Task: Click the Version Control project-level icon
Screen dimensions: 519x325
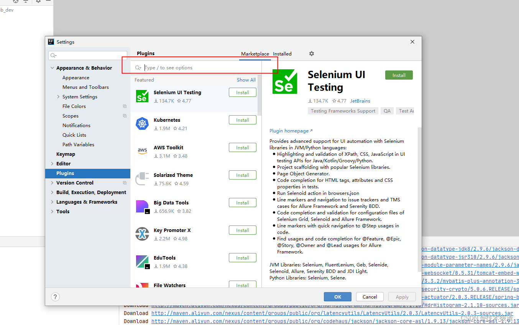Action: 125,183
